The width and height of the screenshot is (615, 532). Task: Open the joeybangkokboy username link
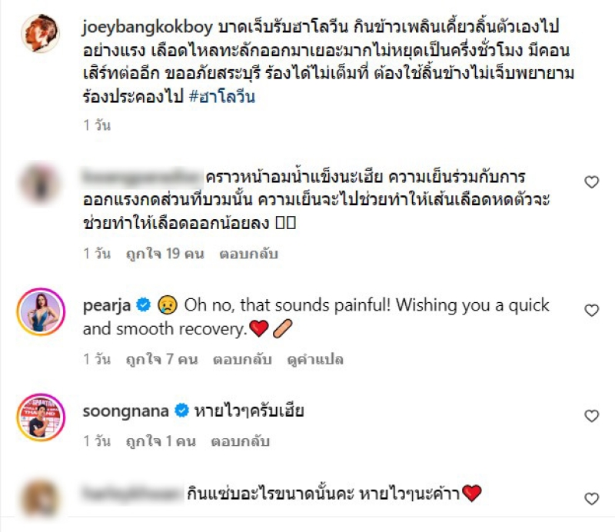tap(148, 27)
